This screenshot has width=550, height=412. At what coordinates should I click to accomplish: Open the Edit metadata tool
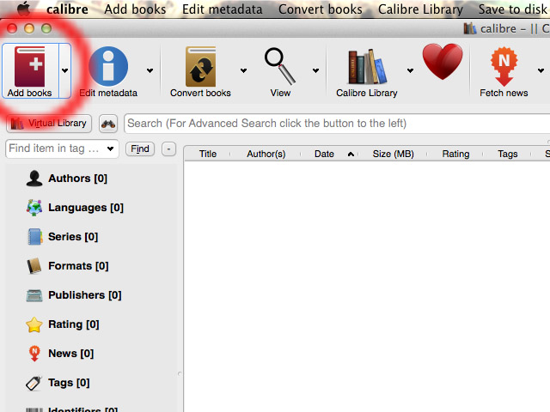point(108,67)
